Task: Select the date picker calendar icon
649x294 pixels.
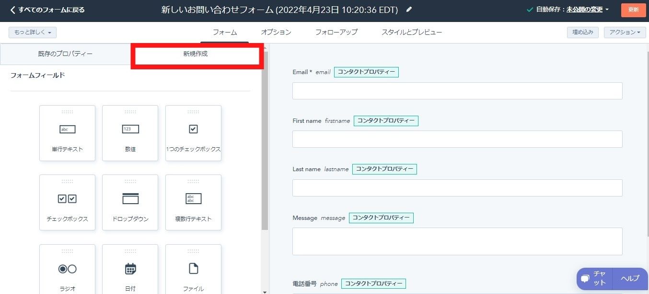Action: 130,269
